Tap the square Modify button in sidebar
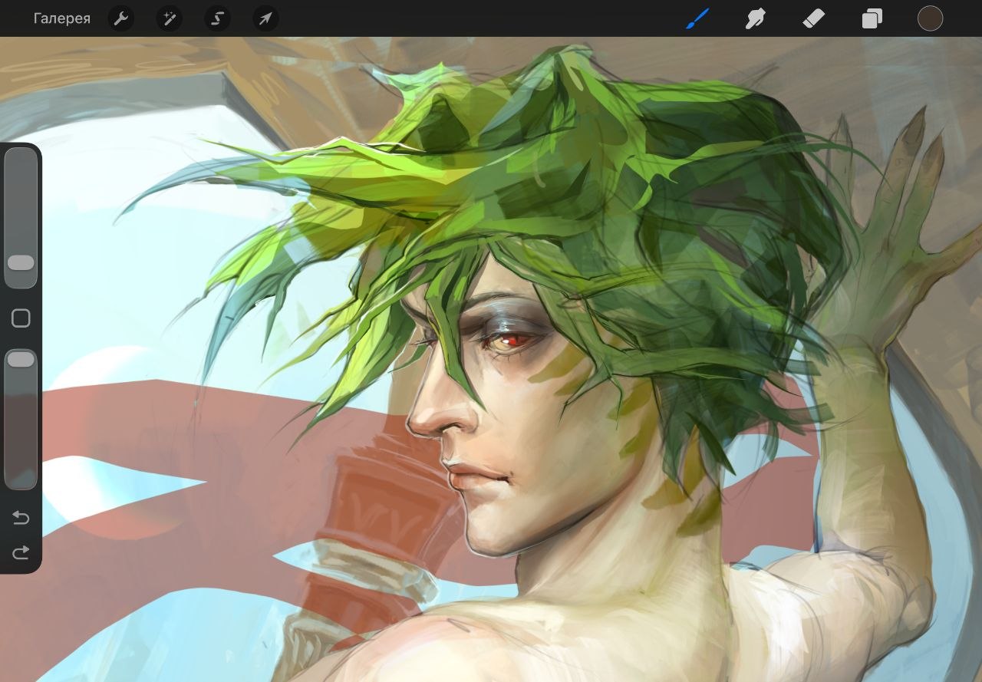 pos(21,318)
